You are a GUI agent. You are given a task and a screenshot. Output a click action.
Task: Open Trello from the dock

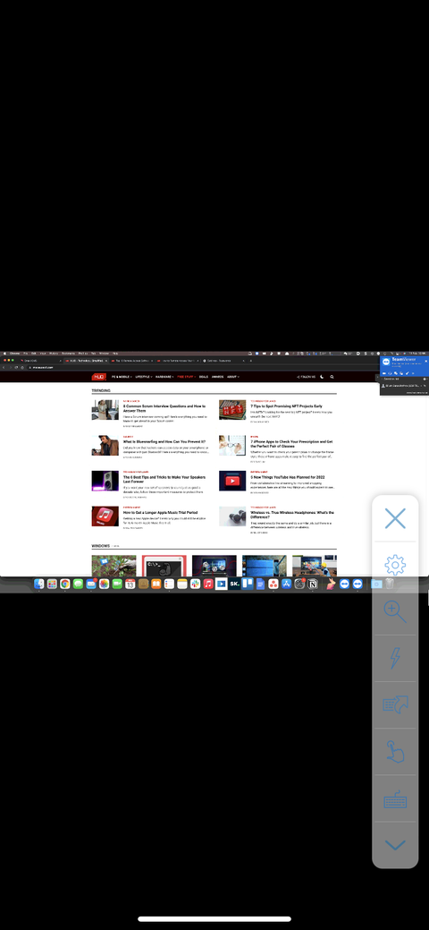[x=247, y=584]
